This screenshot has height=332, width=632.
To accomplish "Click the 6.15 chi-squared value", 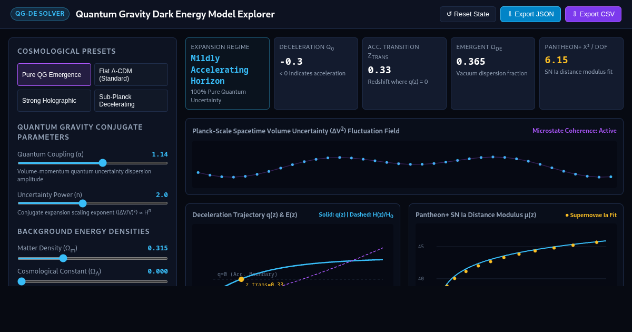I will coord(556,60).
